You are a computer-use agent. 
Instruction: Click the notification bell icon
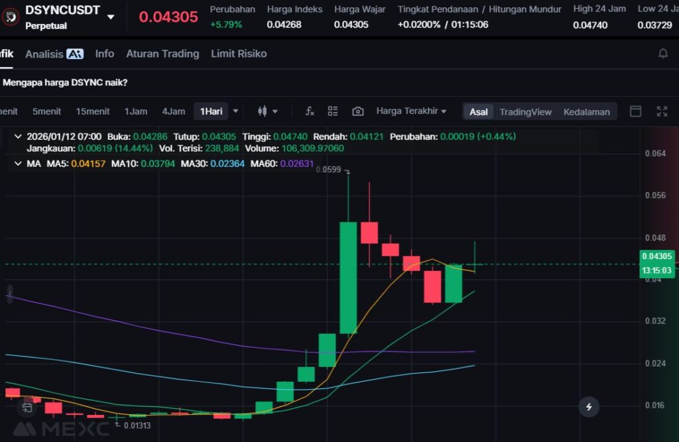[x=662, y=54]
